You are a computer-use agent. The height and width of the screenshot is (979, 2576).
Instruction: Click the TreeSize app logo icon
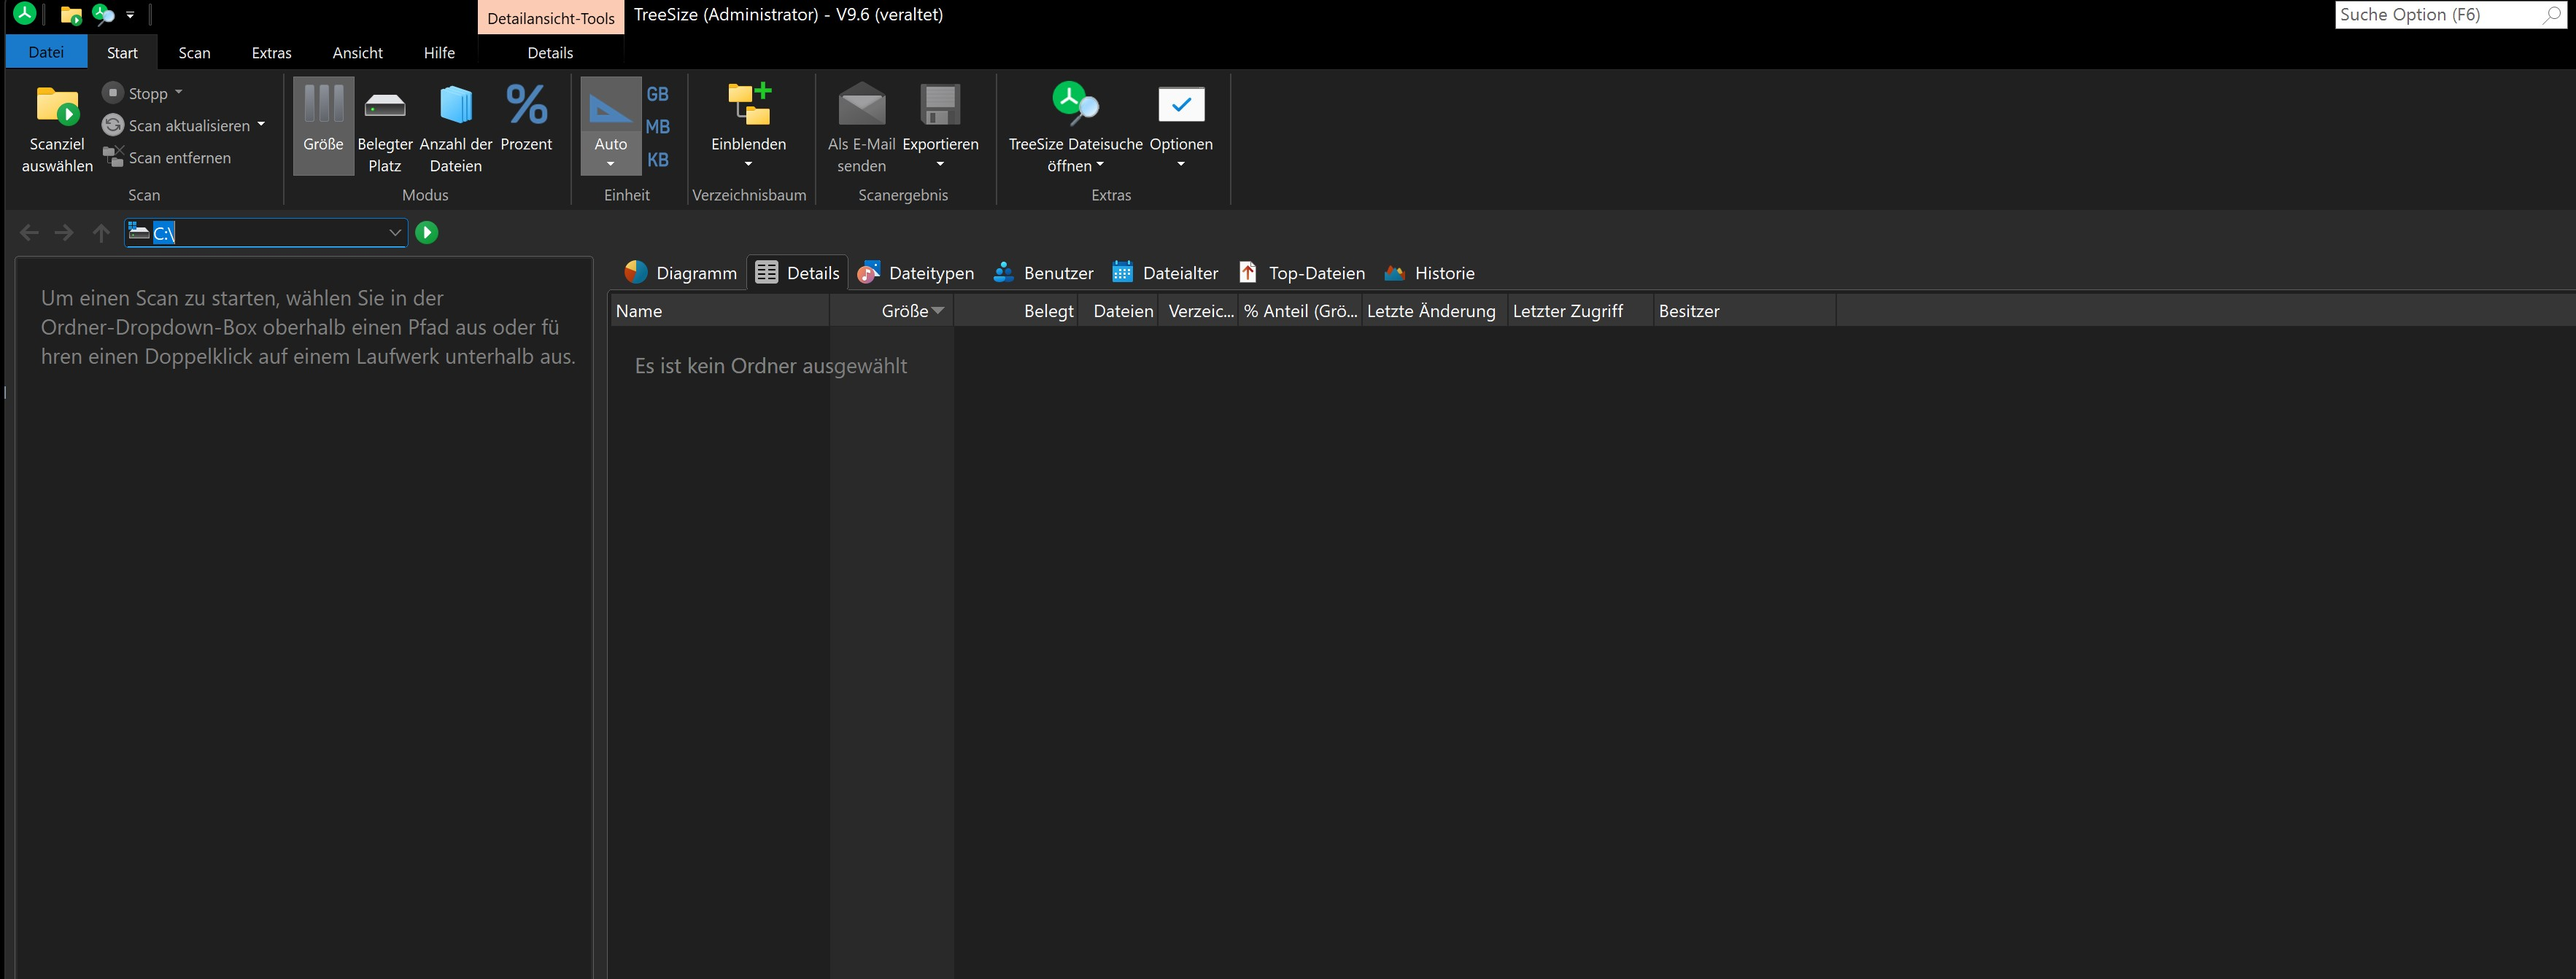pos(25,14)
